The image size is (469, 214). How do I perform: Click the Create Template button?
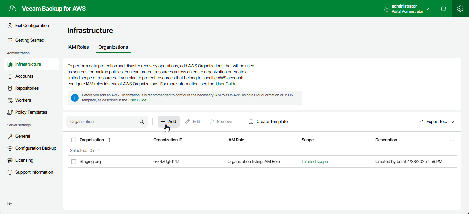tap(268, 122)
